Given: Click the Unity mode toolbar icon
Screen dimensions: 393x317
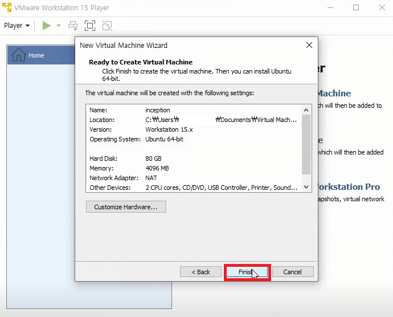Looking at the screenshot, I should (x=107, y=26).
